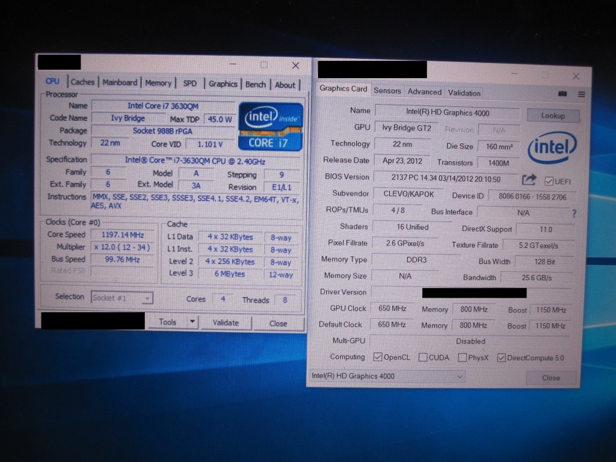Toggle the OpenCL checkbox
Image resolution: width=616 pixels, height=462 pixels.
tap(378, 357)
